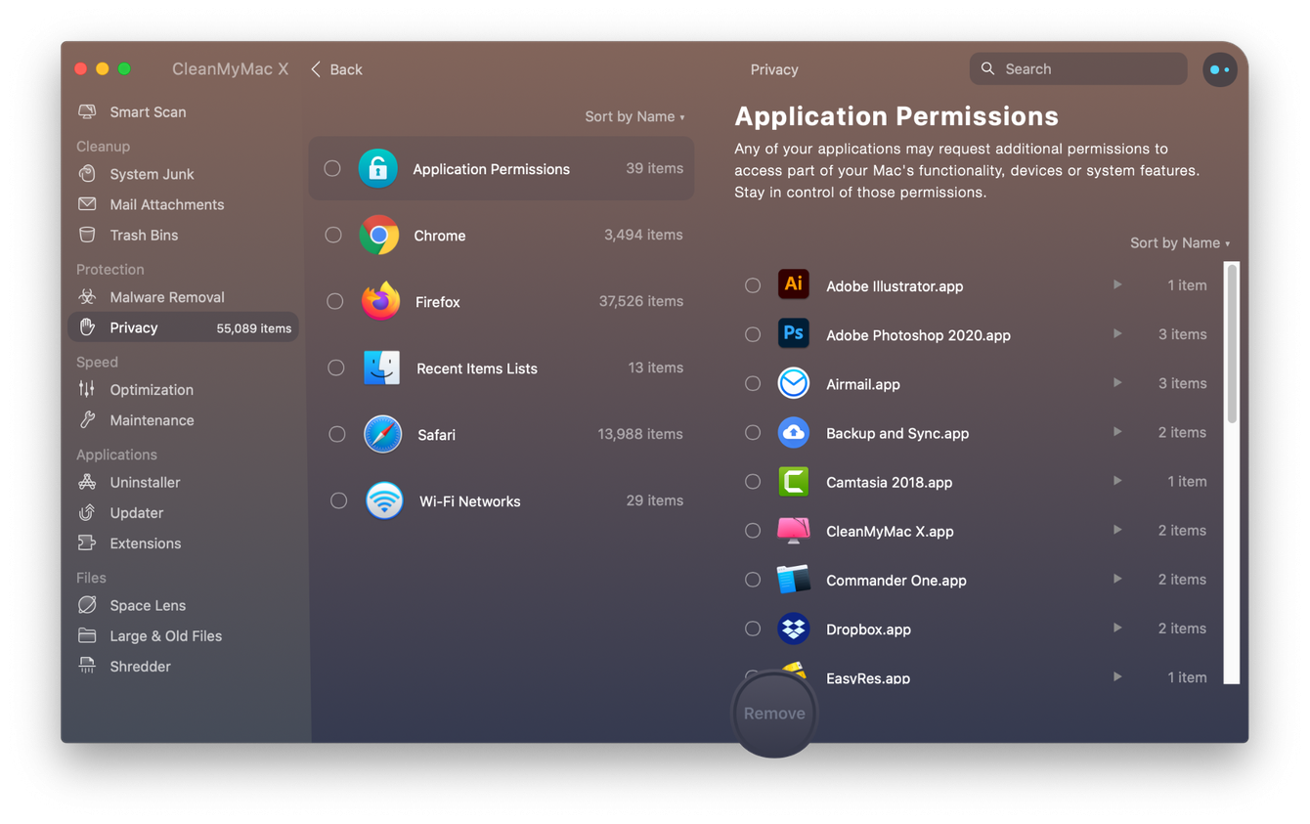Select Large & Old Files in the sidebar
This screenshot has width=1310, height=824.
pos(184,635)
